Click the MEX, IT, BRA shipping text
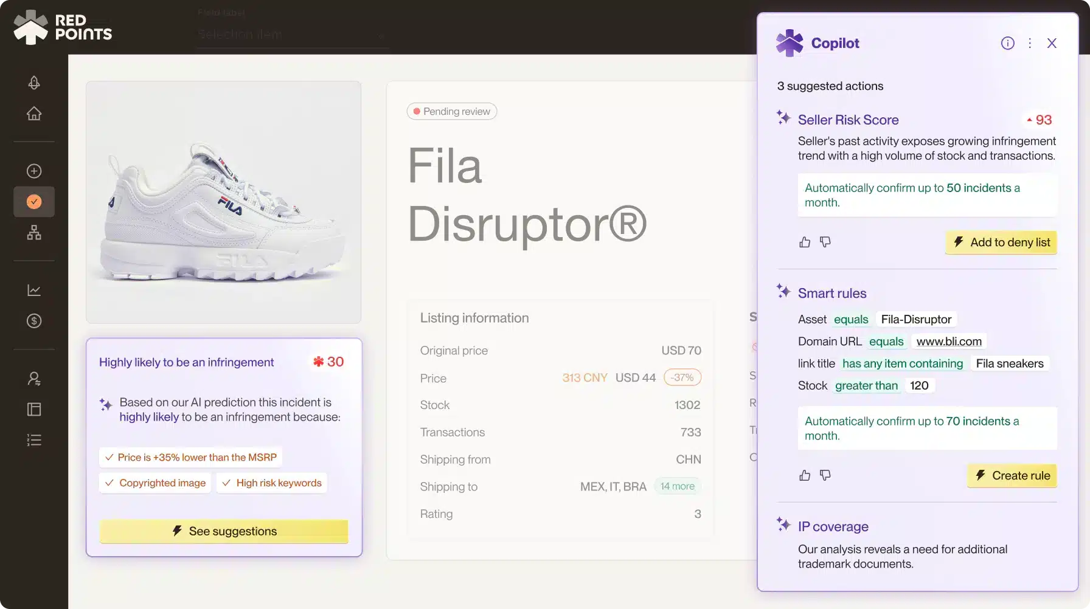 [613, 486]
